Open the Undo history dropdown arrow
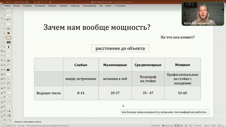This screenshot has height=127, width=226. point(44,2)
